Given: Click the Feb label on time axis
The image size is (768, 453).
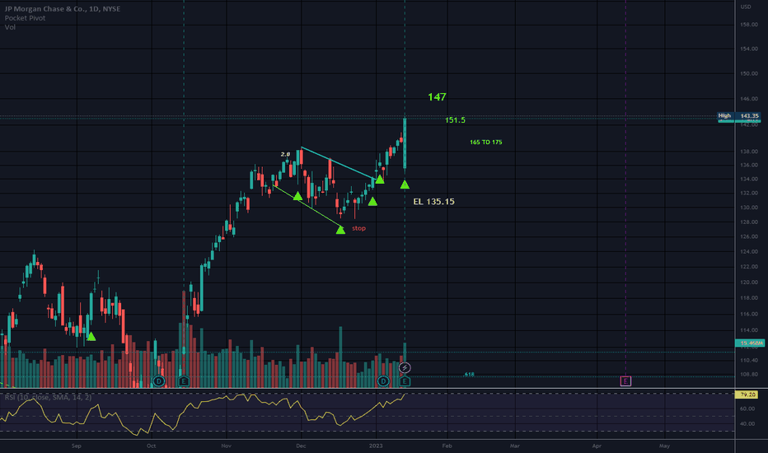Looking at the screenshot, I should coord(447,446).
